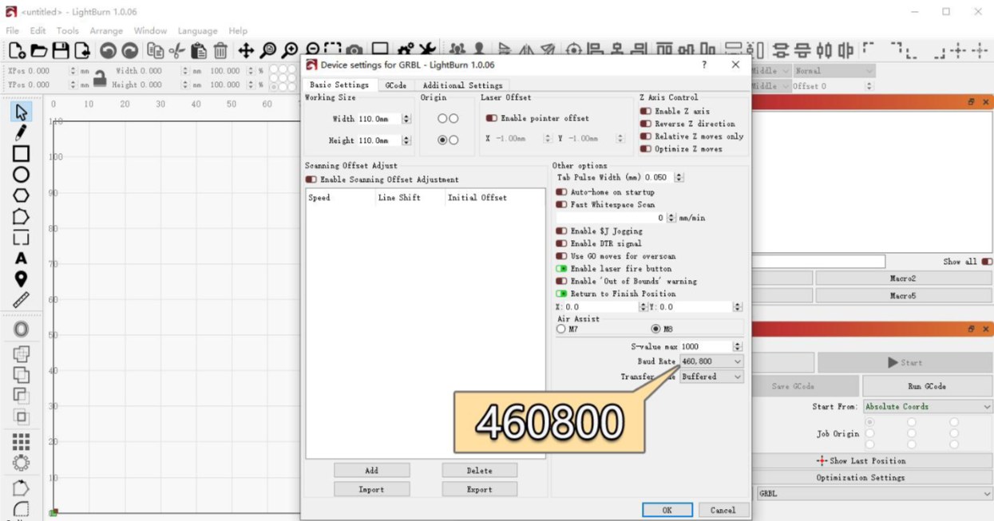The height and width of the screenshot is (521, 994).
Task: Click the Export button
Action: [x=479, y=489]
